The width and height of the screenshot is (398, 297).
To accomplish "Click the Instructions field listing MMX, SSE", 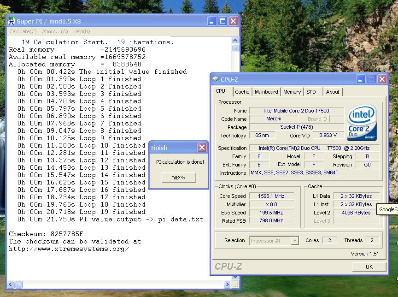I will (314, 173).
